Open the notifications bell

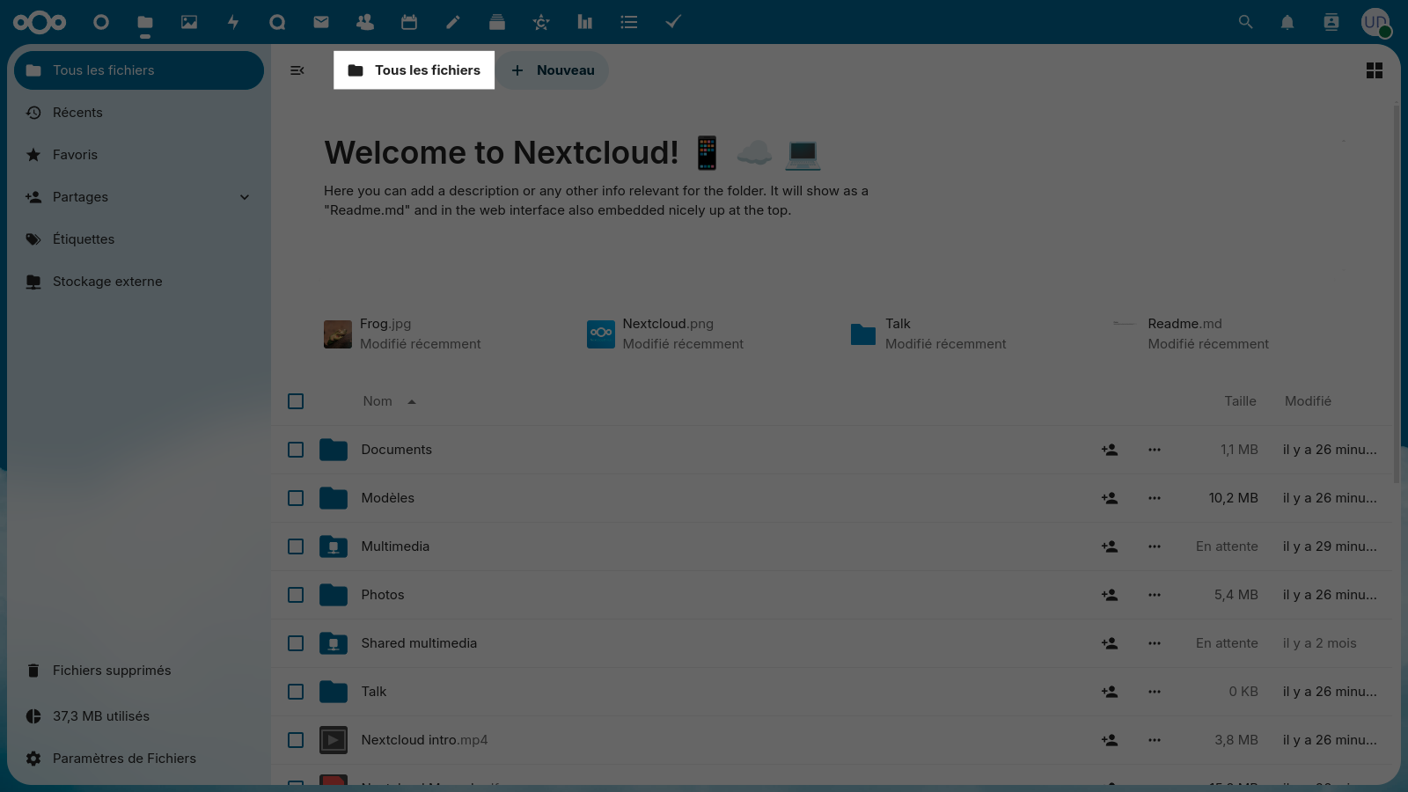click(x=1287, y=22)
